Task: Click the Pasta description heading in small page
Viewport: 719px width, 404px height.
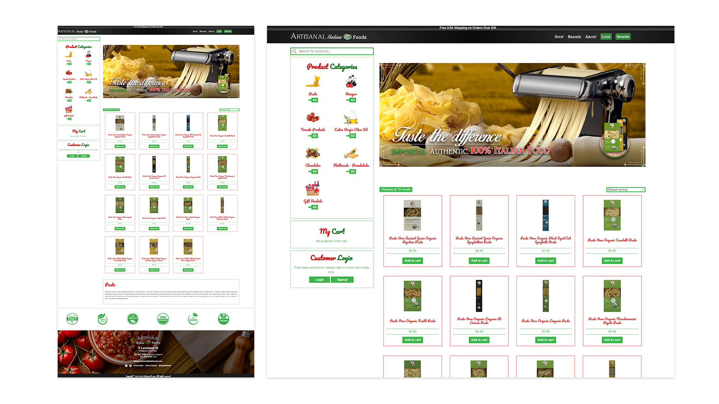Action: point(110,285)
